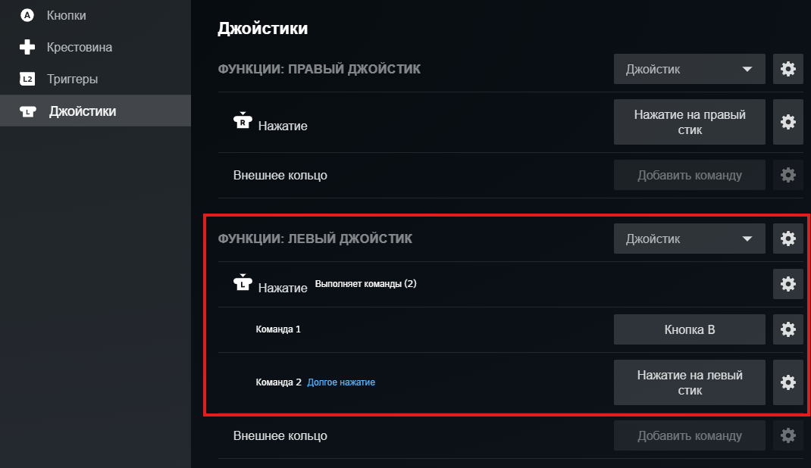Switch to the Крестовина section
Viewport: 811px width, 468px height.
(79, 47)
